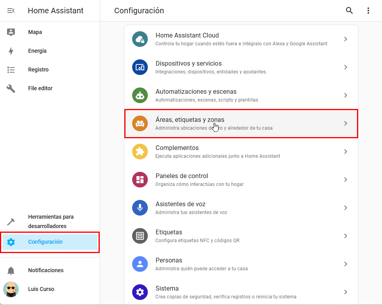
Task: Click the robot Automatizaciones icon
Action: pos(140,95)
